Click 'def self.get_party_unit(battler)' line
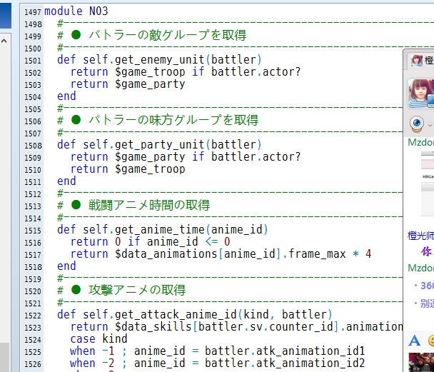This screenshot has width=434, height=372. click(159, 145)
